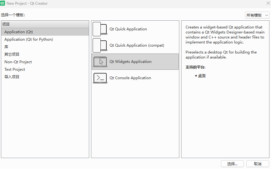Select Application (Qt for Python) category

click(x=45, y=39)
